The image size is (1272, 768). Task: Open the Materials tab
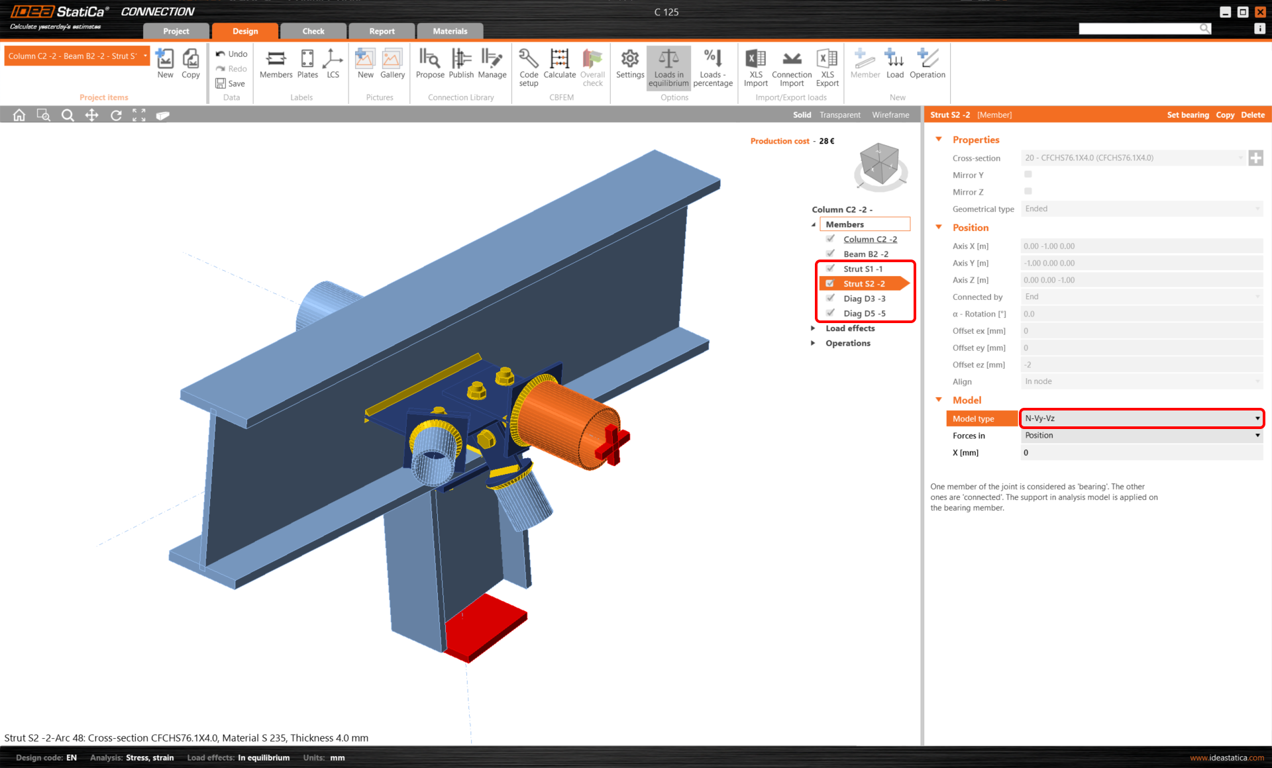450,31
